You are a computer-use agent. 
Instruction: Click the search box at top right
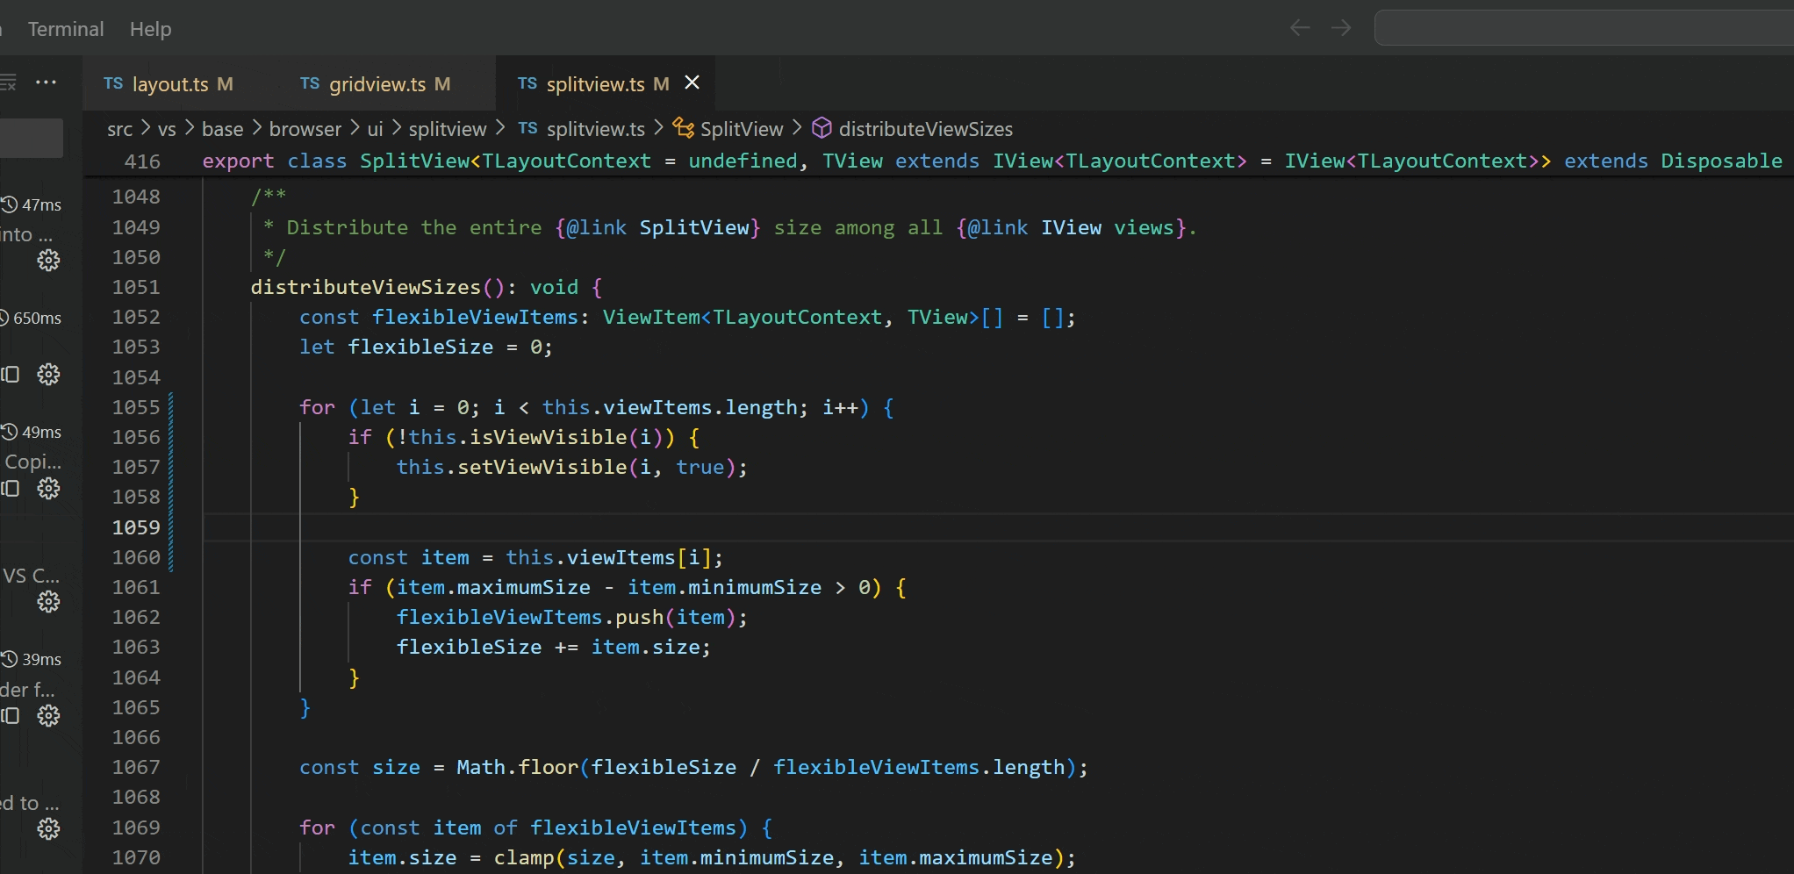(1580, 27)
